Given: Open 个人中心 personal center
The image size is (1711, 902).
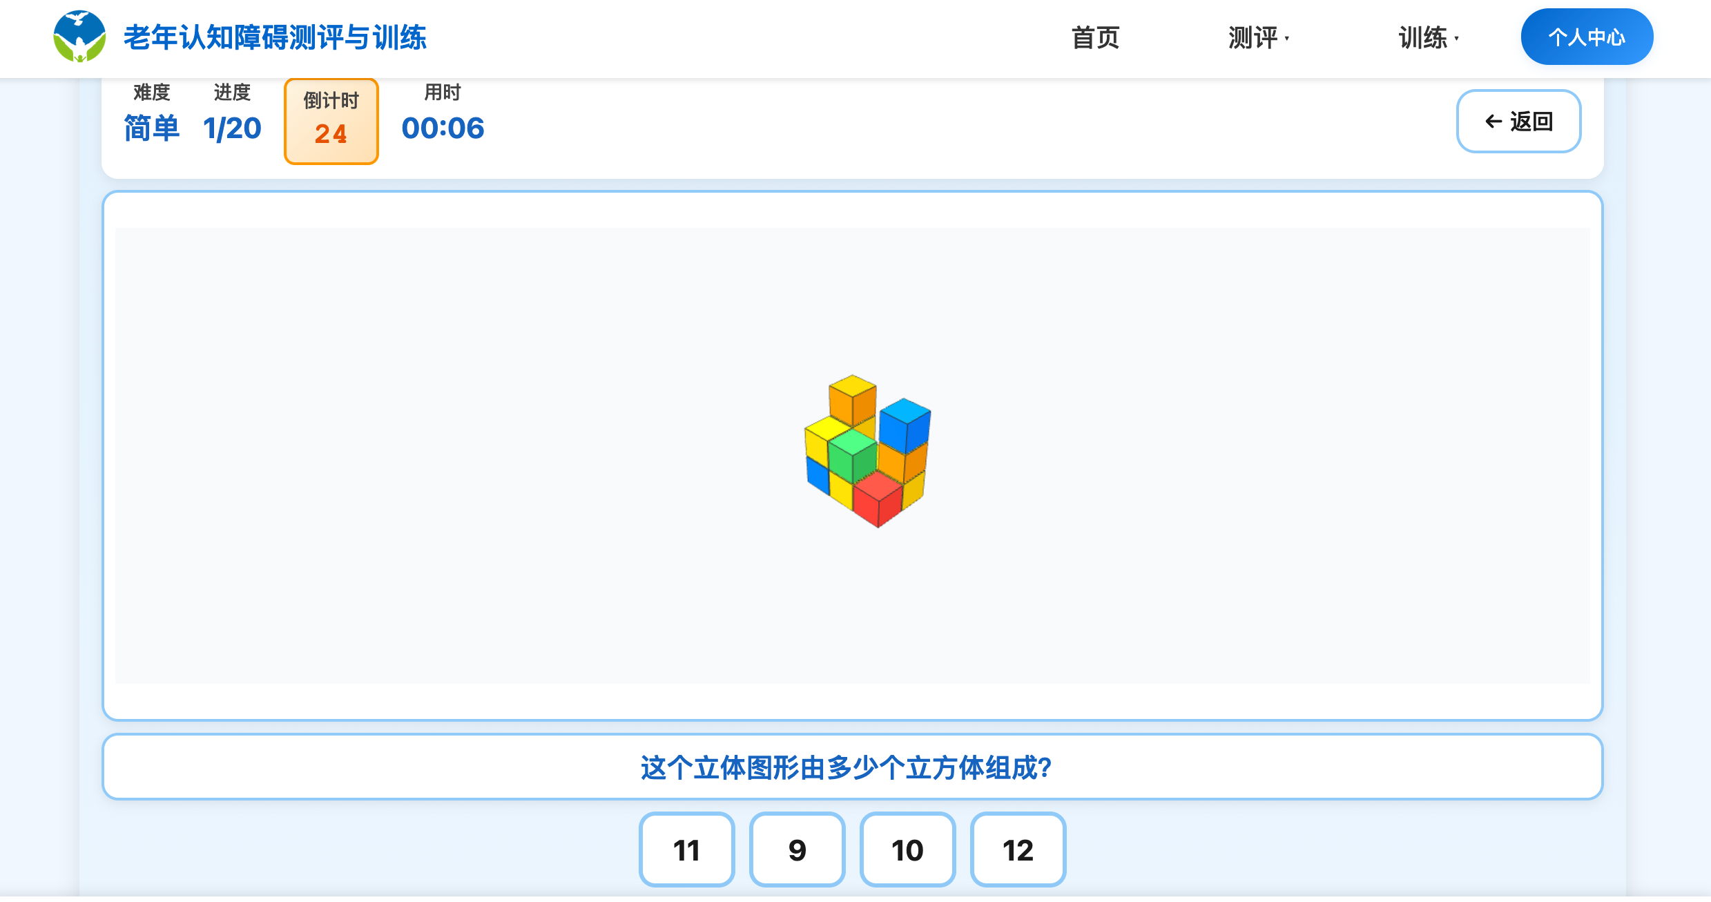Looking at the screenshot, I should click(x=1586, y=37).
